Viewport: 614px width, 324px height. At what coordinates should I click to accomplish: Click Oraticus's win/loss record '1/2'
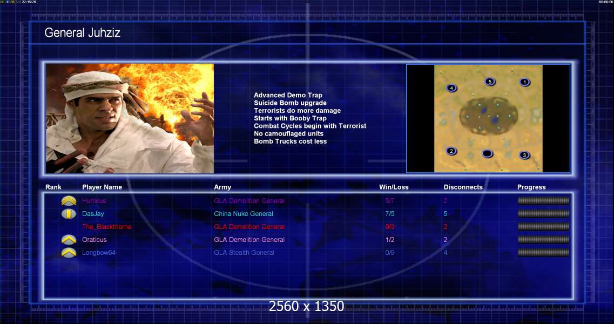[x=390, y=240]
